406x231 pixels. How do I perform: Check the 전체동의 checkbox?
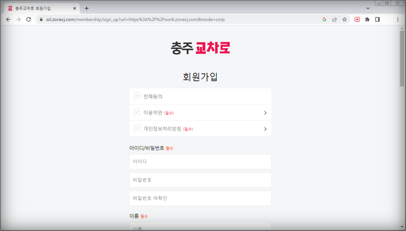pyautogui.click(x=137, y=96)
